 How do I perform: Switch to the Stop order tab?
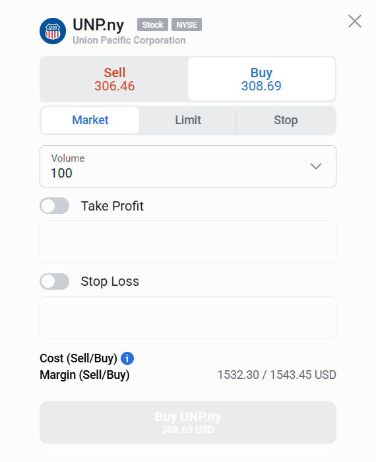tap(286, 120)
